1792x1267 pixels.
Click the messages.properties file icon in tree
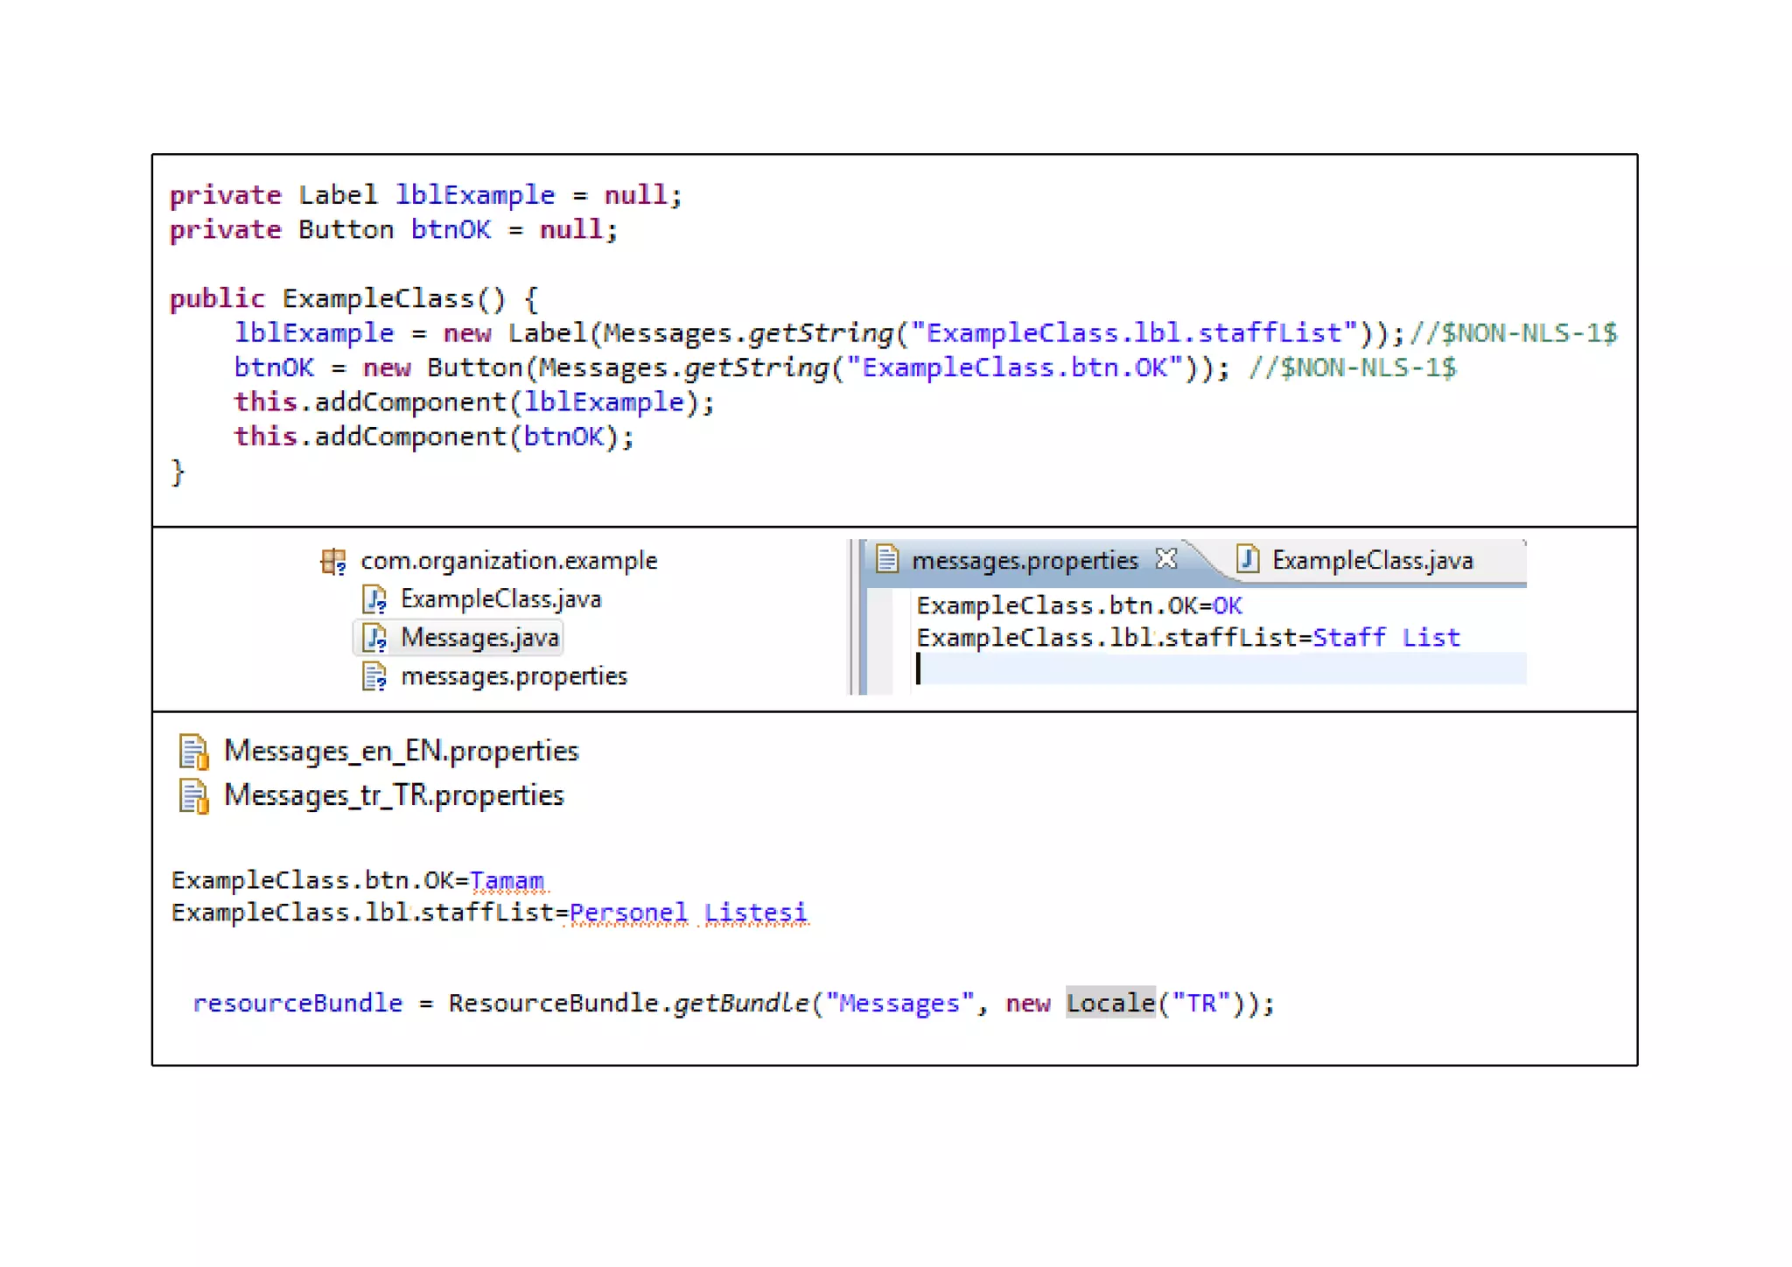coord(374,676)
